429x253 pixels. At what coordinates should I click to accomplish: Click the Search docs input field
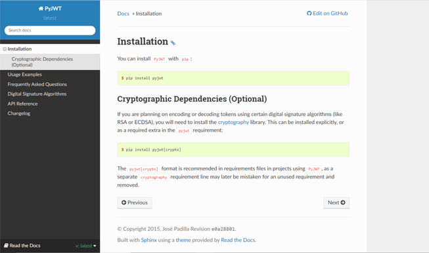[x=50, y=30]
